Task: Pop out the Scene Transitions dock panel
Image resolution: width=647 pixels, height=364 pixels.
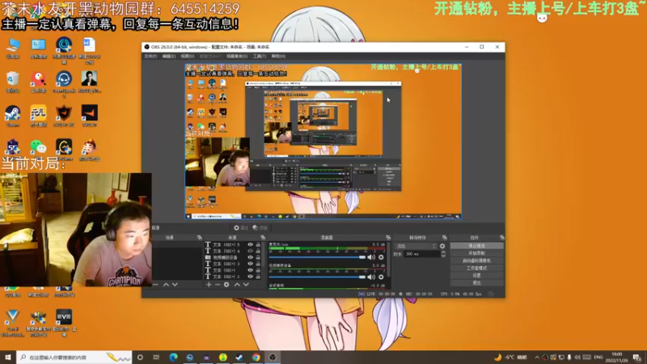Action: pos(444,238)
